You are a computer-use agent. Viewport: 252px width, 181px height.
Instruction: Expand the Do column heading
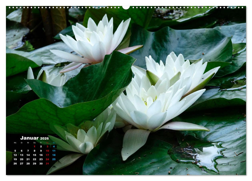(35, 143)
